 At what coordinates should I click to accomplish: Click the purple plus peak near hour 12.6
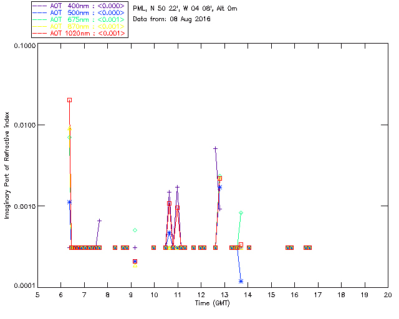[215, 148]
